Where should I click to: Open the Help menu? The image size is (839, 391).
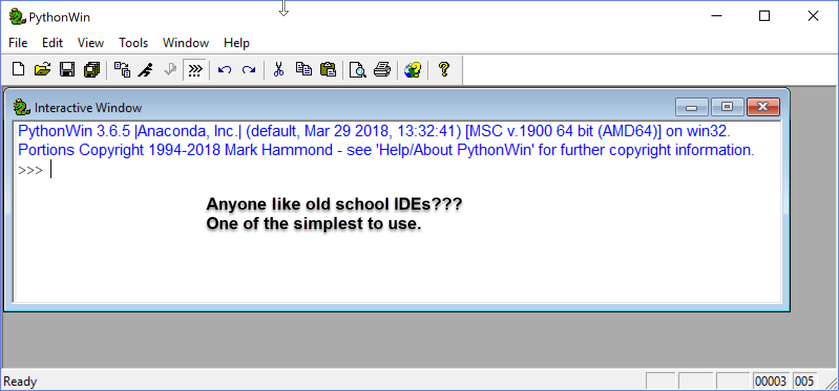(237, 43)
